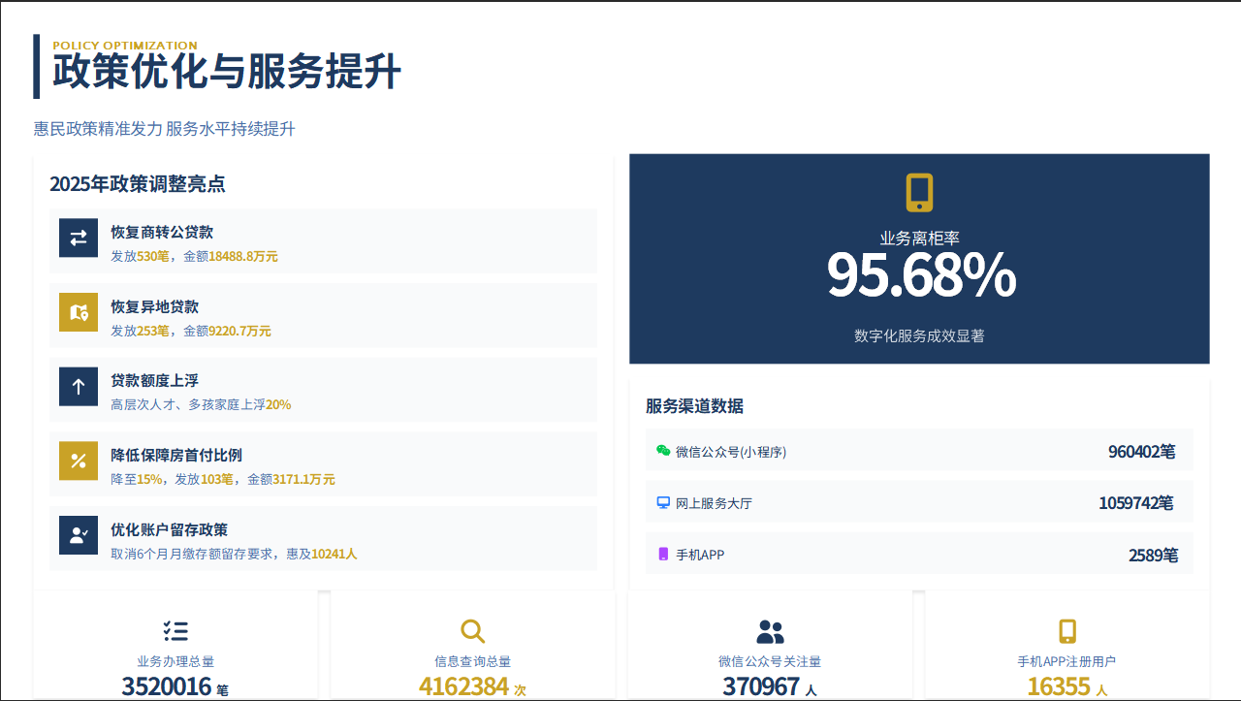1241x701 pixels.
Task: Click the 960402笔 value for 微信公众号
Action: pyautogui.click(x=1141, y=452)
